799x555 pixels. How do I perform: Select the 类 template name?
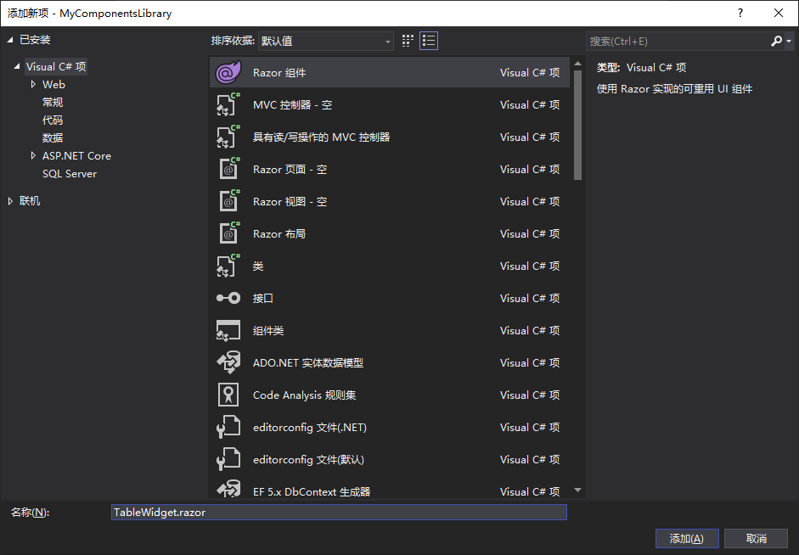pyautogui.click(x=258, y=266)
